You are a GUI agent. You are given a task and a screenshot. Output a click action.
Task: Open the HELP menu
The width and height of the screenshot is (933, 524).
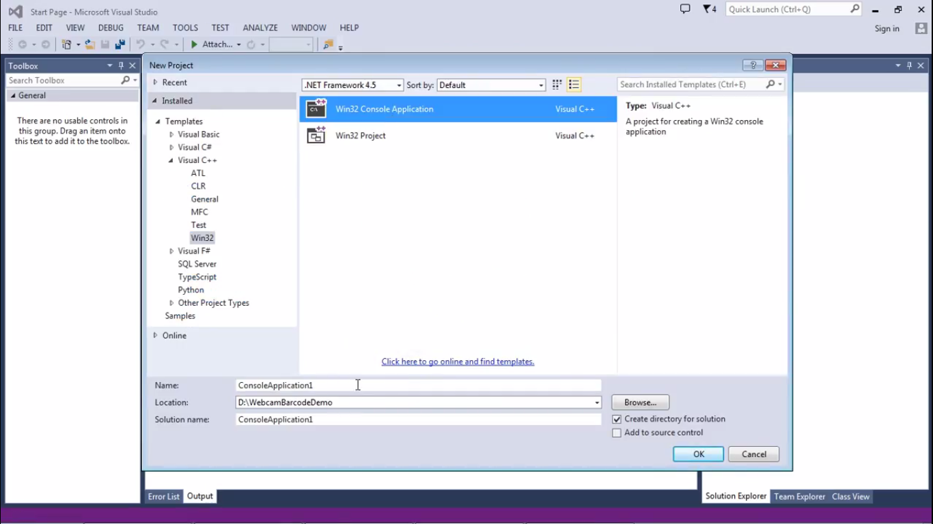(x=349, y=28)
